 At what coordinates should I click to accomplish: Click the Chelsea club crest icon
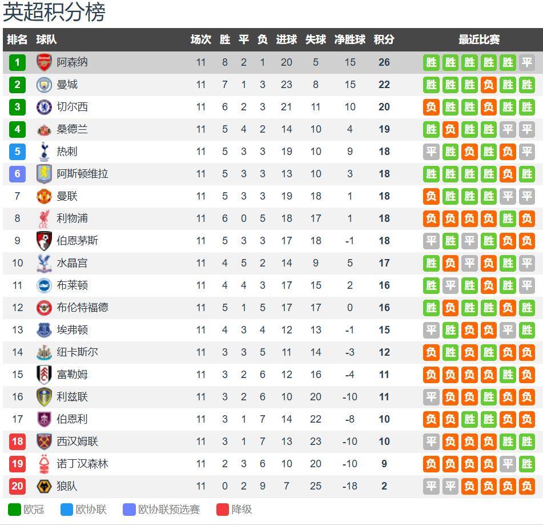pos(44,107)
